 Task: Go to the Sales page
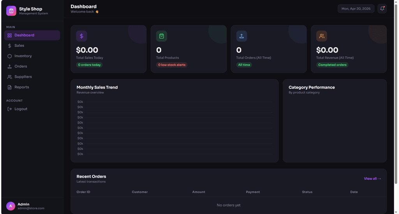[32, 46]
